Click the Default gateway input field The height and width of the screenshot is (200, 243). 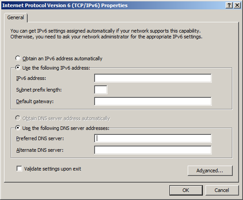tap(152, 101)
